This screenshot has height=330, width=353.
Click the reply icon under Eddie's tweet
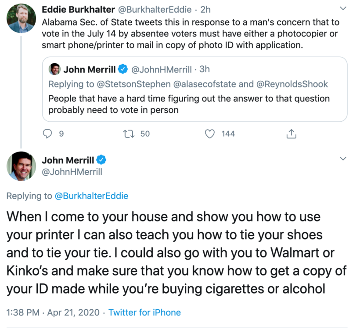tap(48, 134)
